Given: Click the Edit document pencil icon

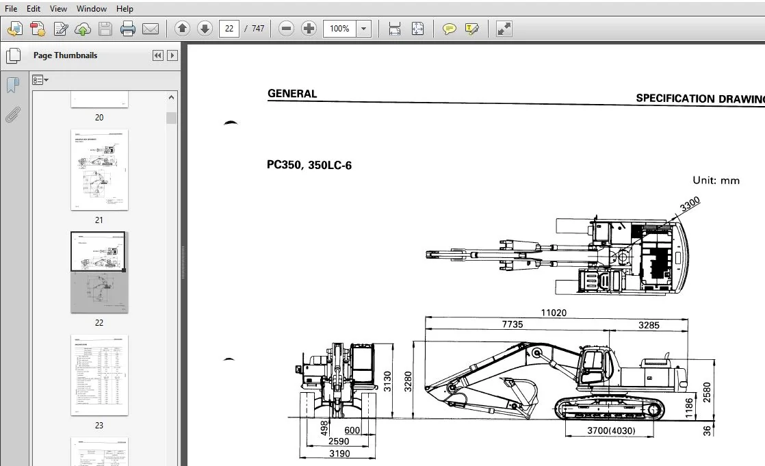Looking at the screenshot, I should [60, 29].
